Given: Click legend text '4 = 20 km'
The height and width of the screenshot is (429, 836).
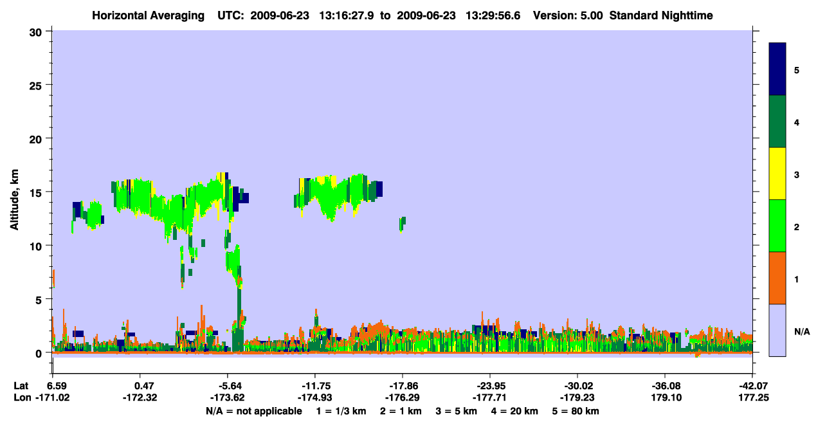Looking at the screenshot, I should (514, 411).
